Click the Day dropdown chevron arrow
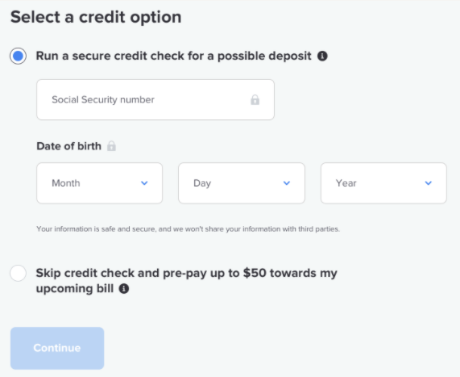The height and width of the screenshot is (377, 460). 287,183
